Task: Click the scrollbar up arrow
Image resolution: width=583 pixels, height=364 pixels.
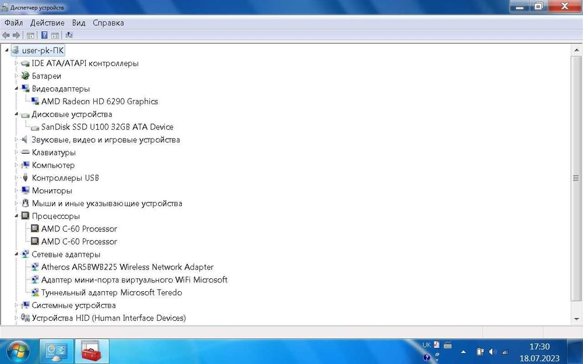Action: click(577, 50)
